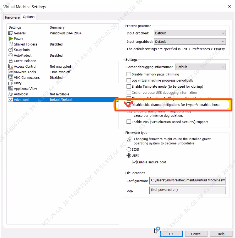This screenshot has height=238, width=235.
Task: Click the Disabled summary for Shared Folders
Action: (x=56, y=44)
